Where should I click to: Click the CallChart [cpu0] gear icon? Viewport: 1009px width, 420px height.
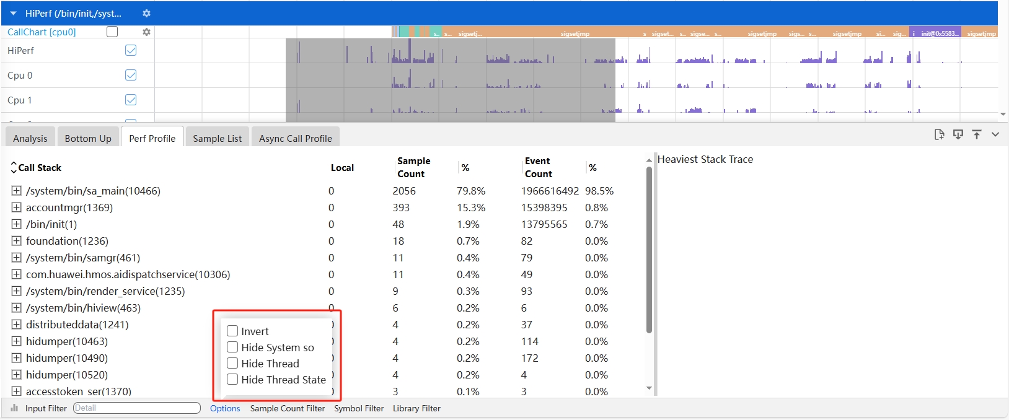point(146,32)
